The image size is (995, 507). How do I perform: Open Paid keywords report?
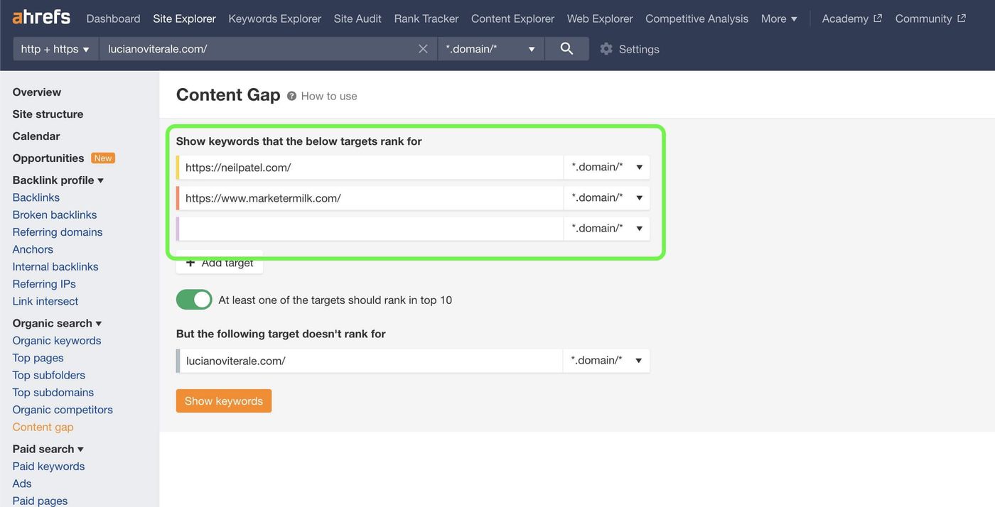point(48,466)
